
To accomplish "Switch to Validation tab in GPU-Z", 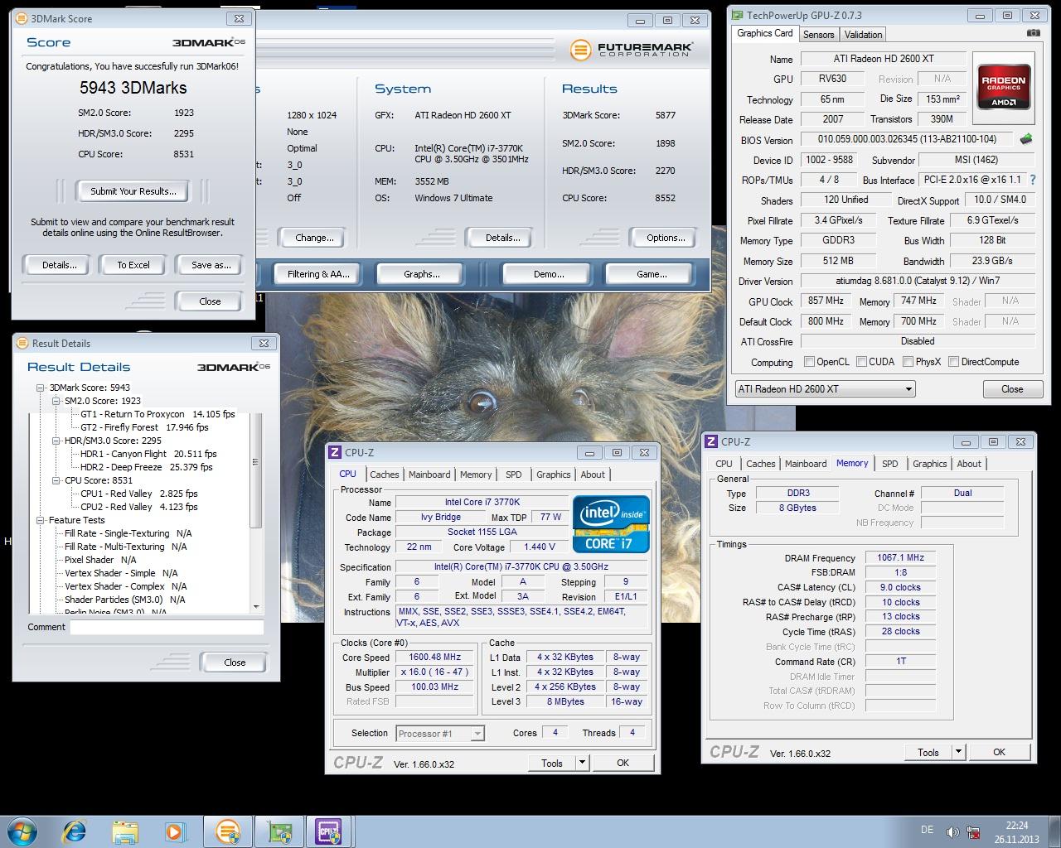I will 863,35.
